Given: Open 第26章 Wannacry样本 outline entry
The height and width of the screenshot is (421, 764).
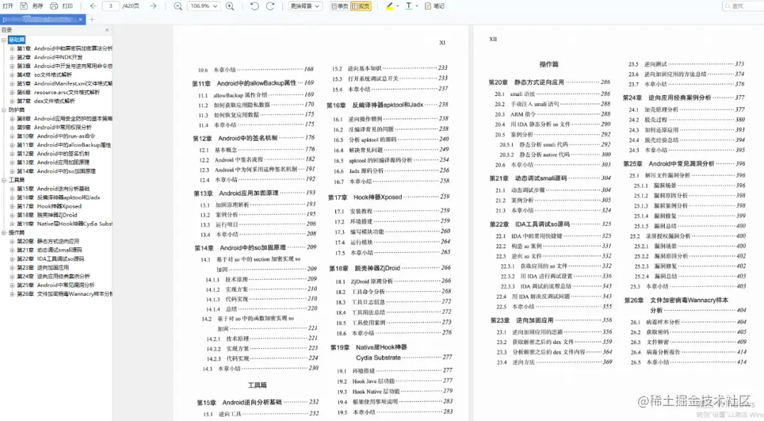Looking at the screenshot, I should [64, 294].
